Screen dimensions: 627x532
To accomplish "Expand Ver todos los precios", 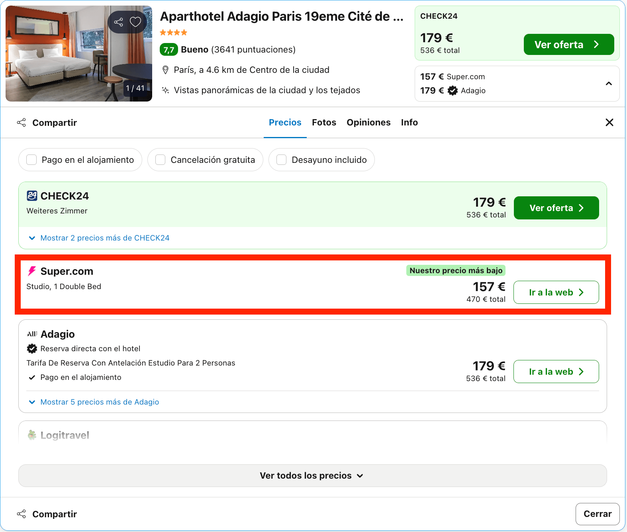I will [x=313, y=475].
